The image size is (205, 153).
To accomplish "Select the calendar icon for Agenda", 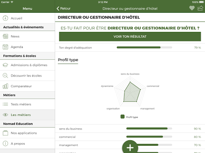I will (5, 47).
